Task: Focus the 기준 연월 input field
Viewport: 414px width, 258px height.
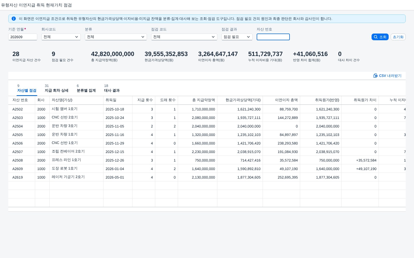Action: click(x=23, y=37)
